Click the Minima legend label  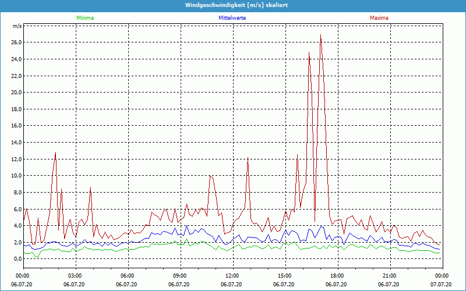click(x=84, y=18)
